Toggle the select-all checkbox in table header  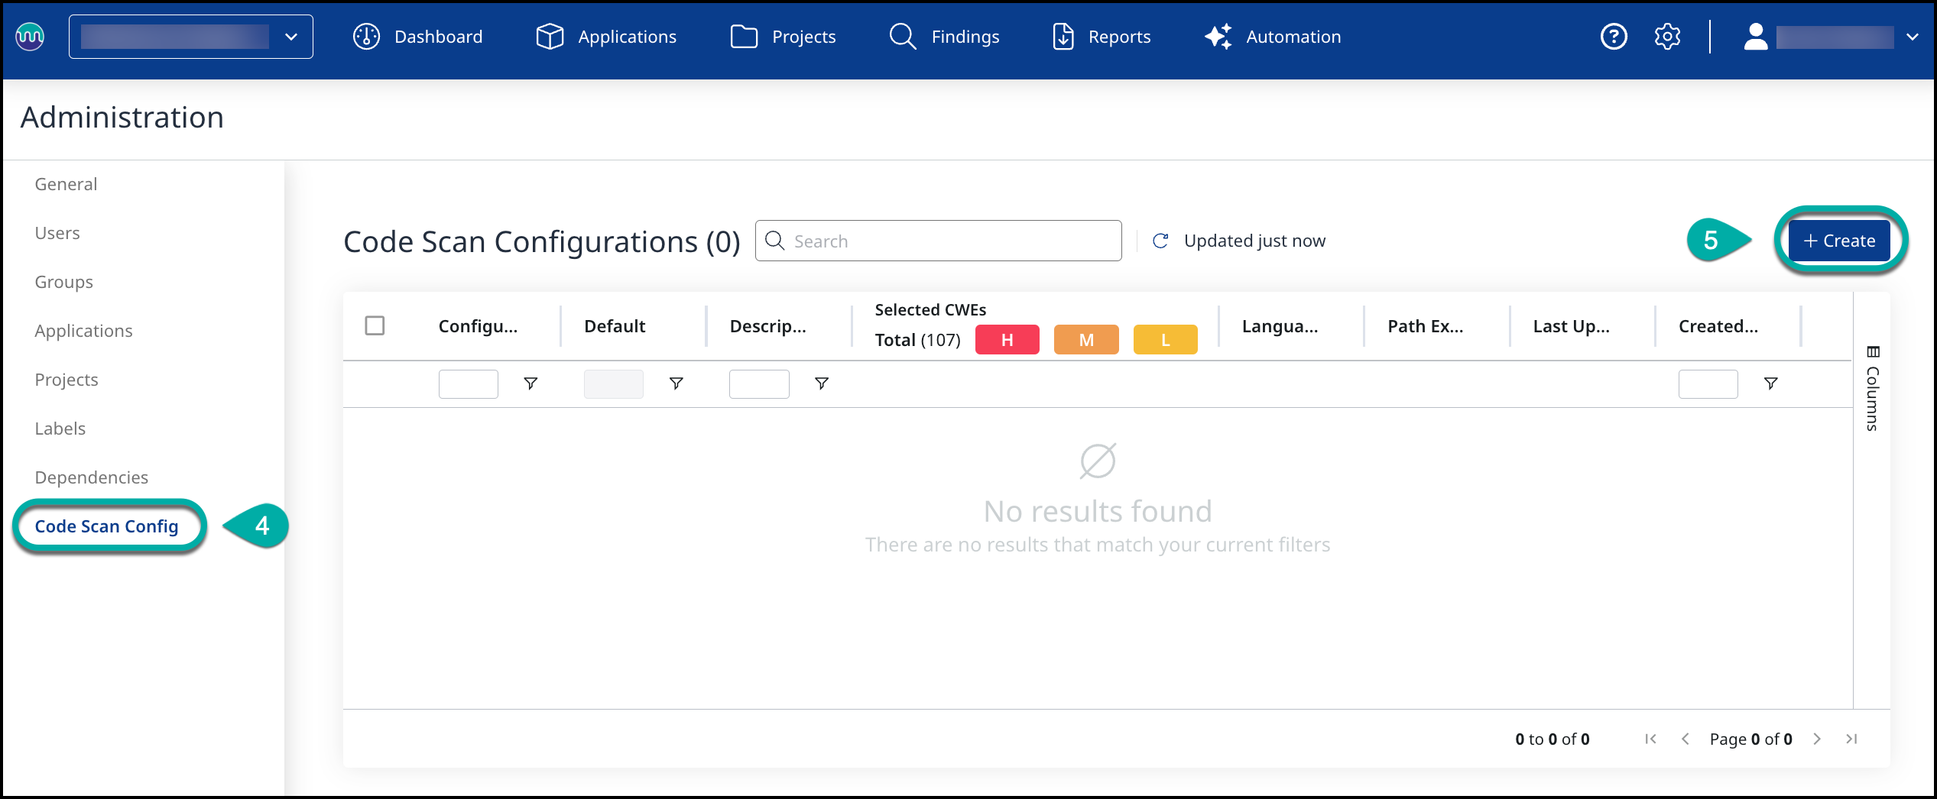pyautogui.click(x=375, y=326)
